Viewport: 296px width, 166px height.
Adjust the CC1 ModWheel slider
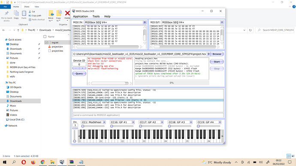click(x=93, y=126)
